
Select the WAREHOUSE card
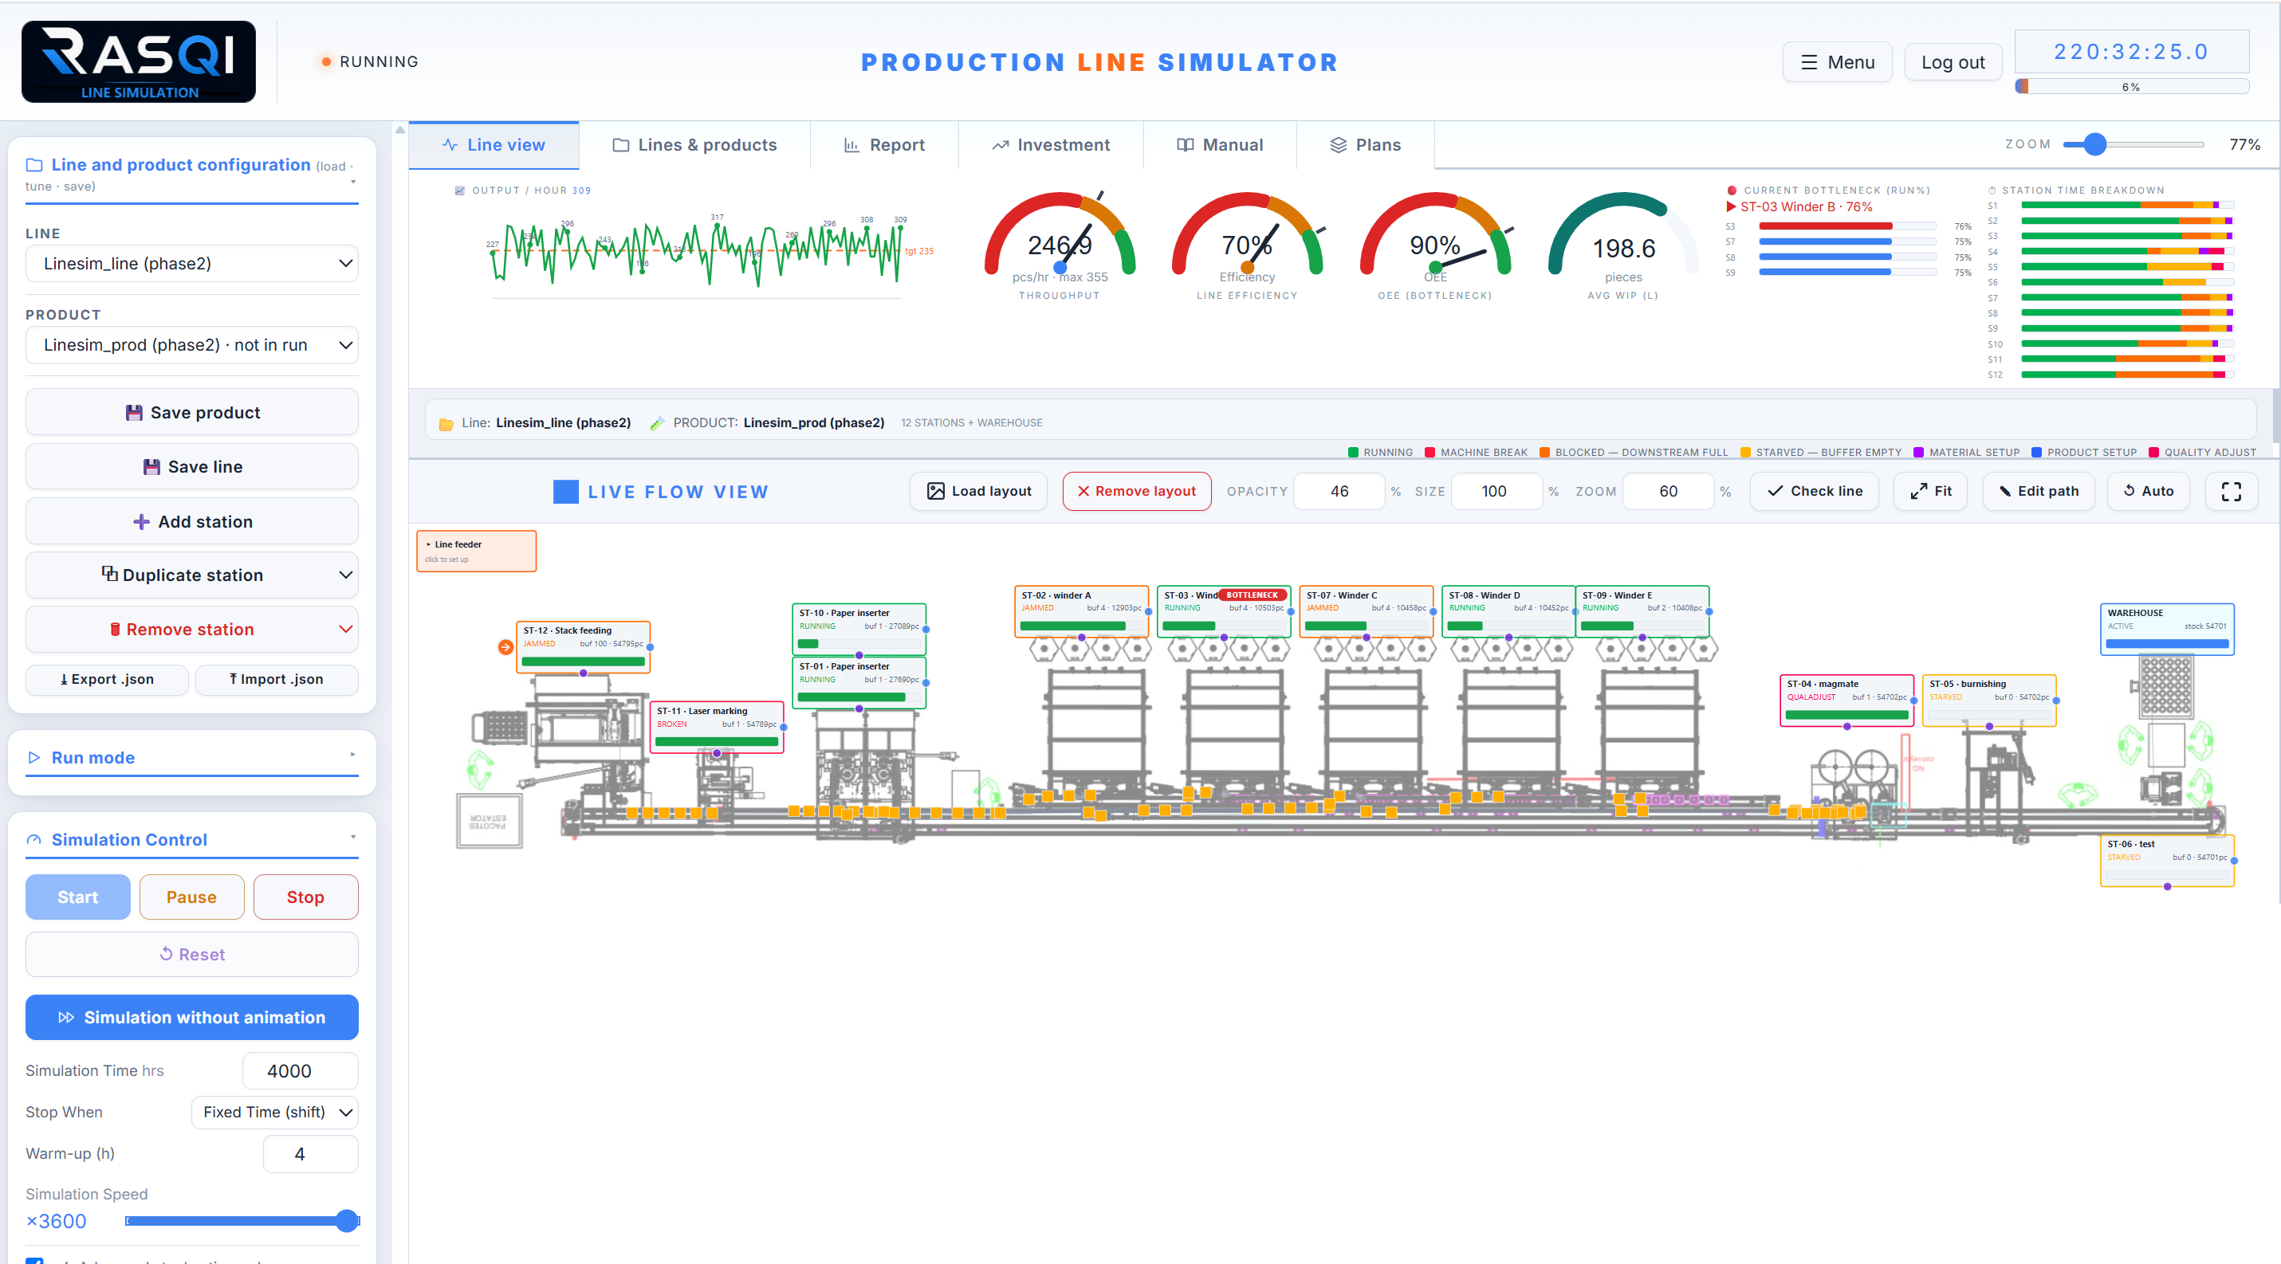tap(2167, 630)
